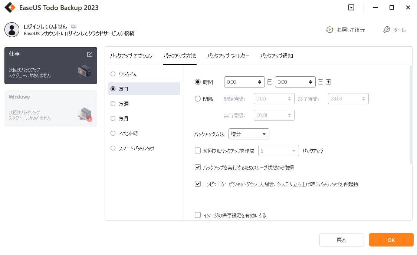Switch to バックアップ オプション tab
Image resolution: width=417 pixels, height=255 pixels.
tap(131, 56)
